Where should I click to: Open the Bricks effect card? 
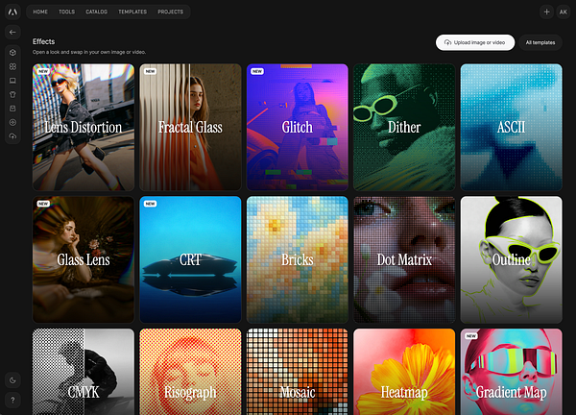[x=298, y=259]
